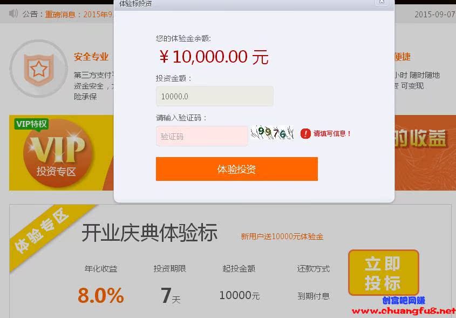The image size is (456, 318).
Task: Refresh the captcha image 9976
Action: point(272,133)
